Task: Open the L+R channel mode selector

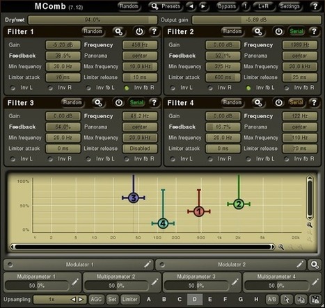Action: 263,6
